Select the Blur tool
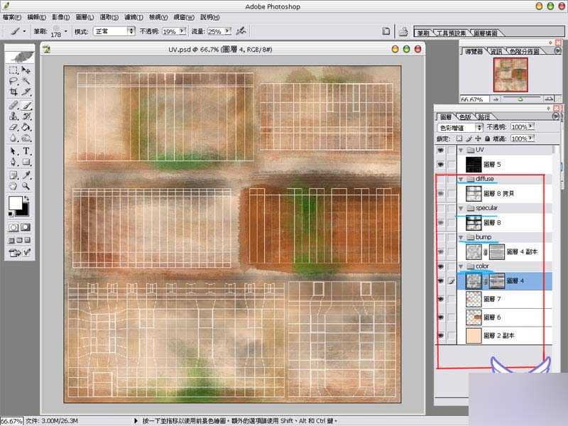 click(x=13, y=138)
